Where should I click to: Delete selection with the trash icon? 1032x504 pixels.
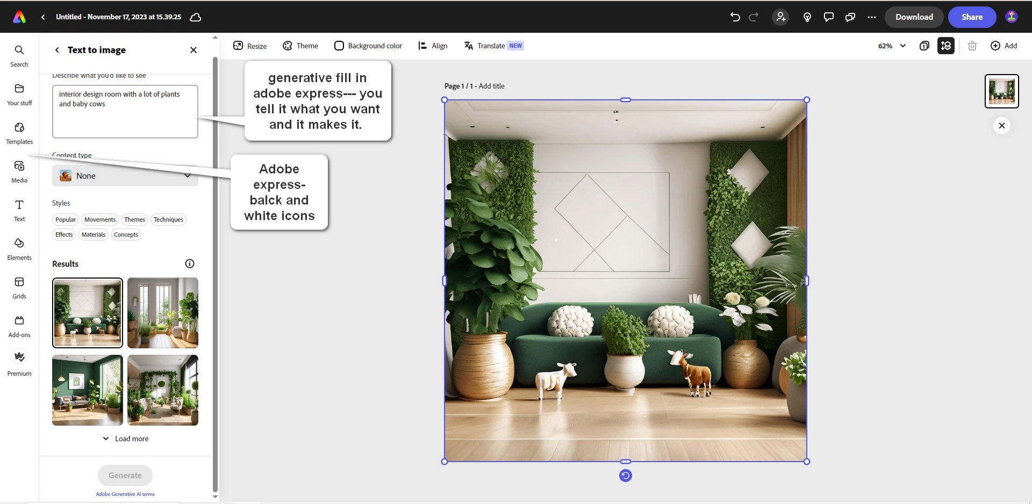972,46
